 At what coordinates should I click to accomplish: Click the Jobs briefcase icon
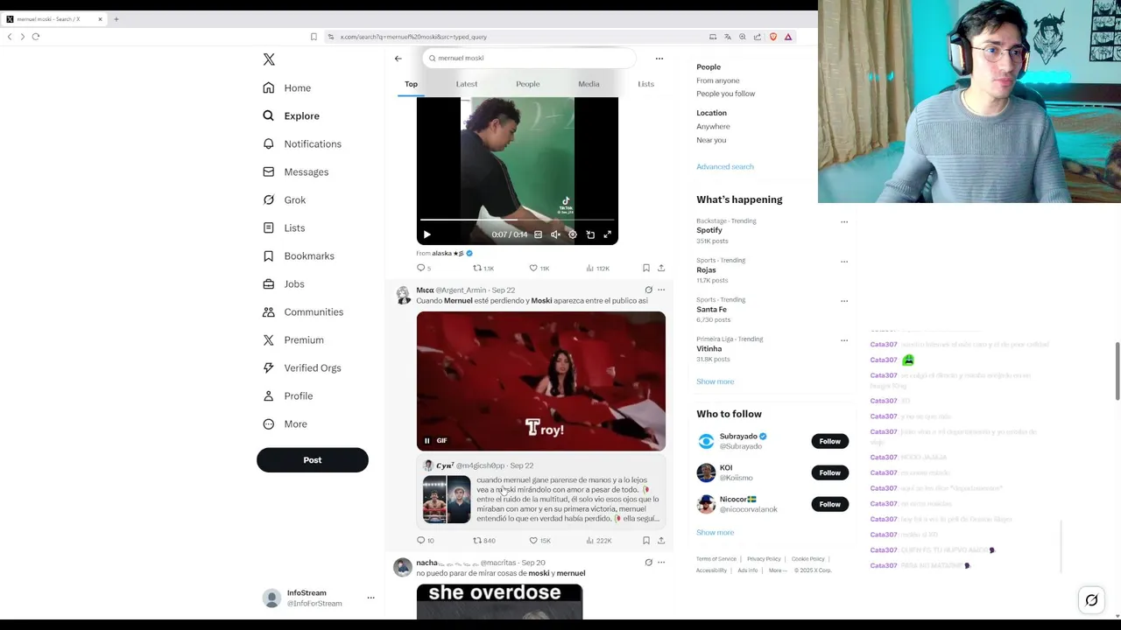pos(269,283)
